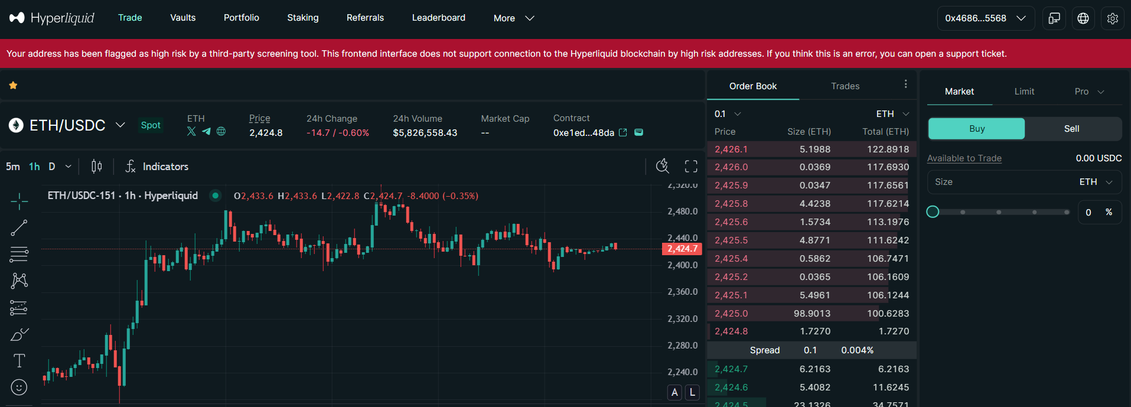Open language globe settings
The width and height of the screenshot is (1131, 407).
click(1083, 18)
